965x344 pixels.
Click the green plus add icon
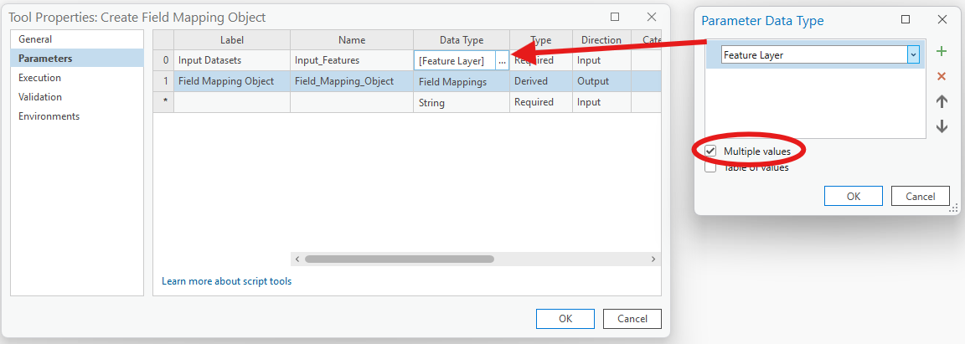[x=942, y=52]
